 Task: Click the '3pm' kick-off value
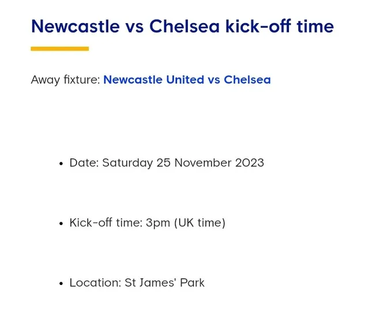158,223
